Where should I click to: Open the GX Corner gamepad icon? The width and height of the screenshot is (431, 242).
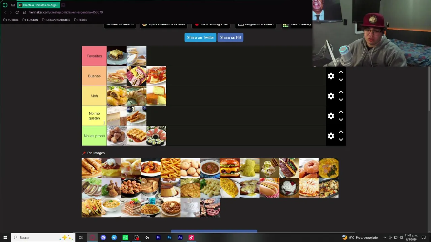pos(13,5)
